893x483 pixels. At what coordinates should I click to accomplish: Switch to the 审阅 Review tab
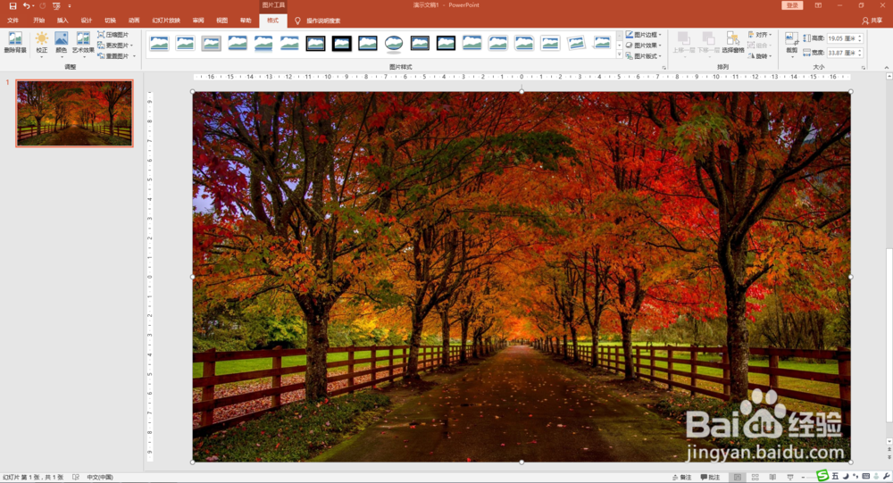tap(198, 21)
